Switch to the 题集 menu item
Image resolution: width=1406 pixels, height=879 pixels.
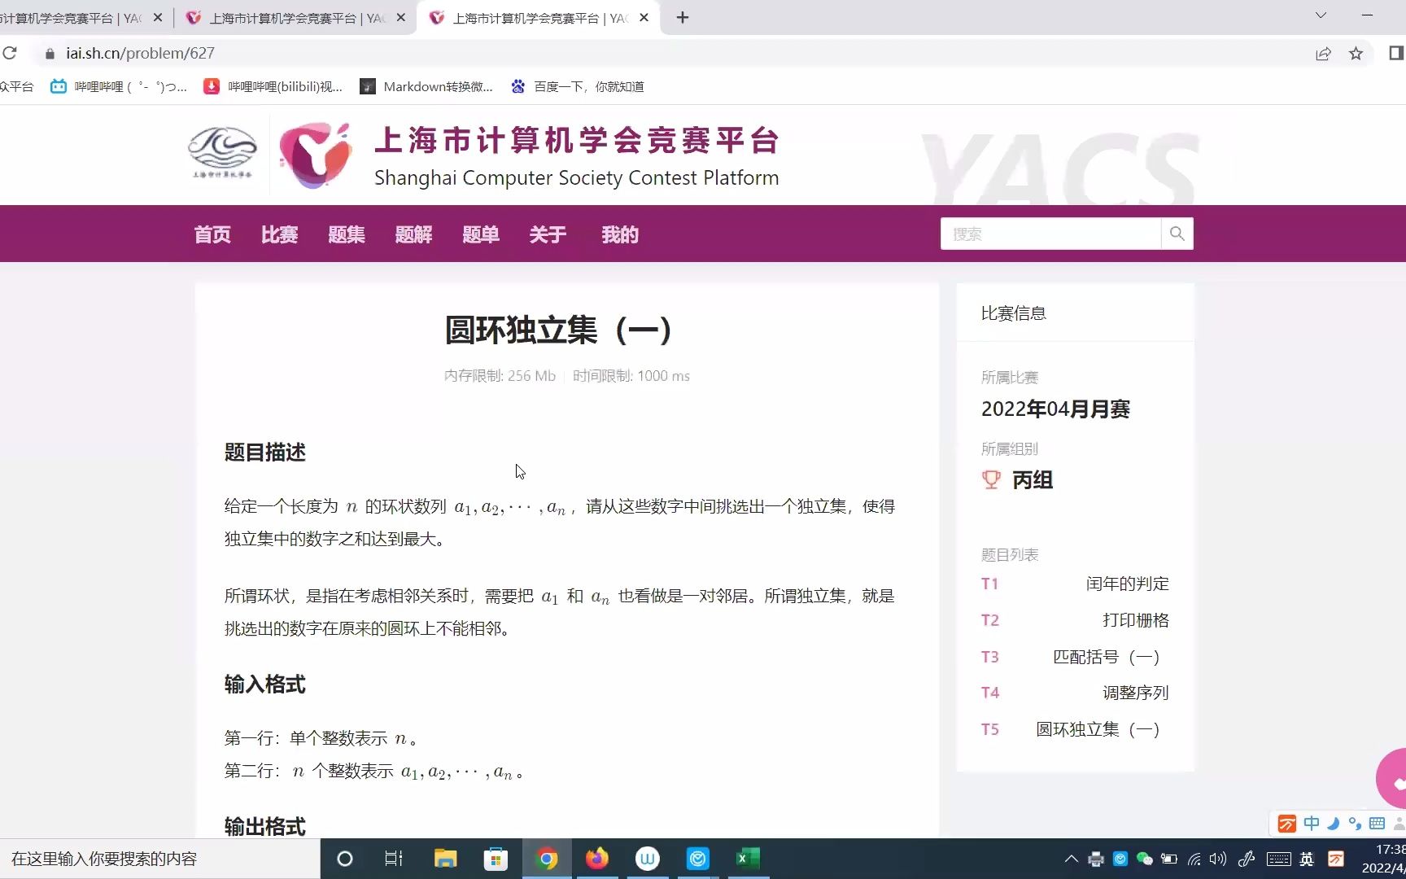point(346,234)
